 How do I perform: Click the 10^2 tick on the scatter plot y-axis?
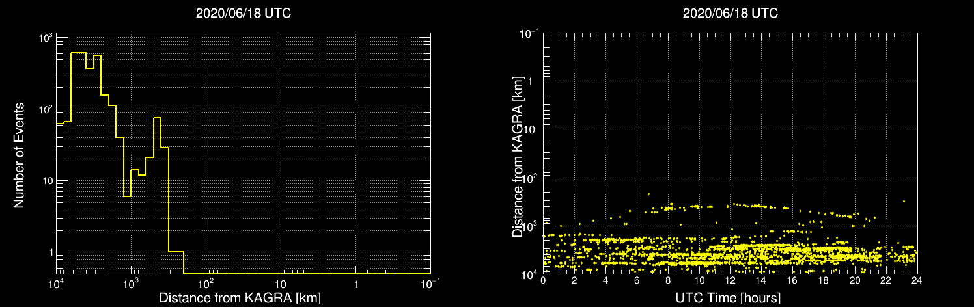coord(530,177)
